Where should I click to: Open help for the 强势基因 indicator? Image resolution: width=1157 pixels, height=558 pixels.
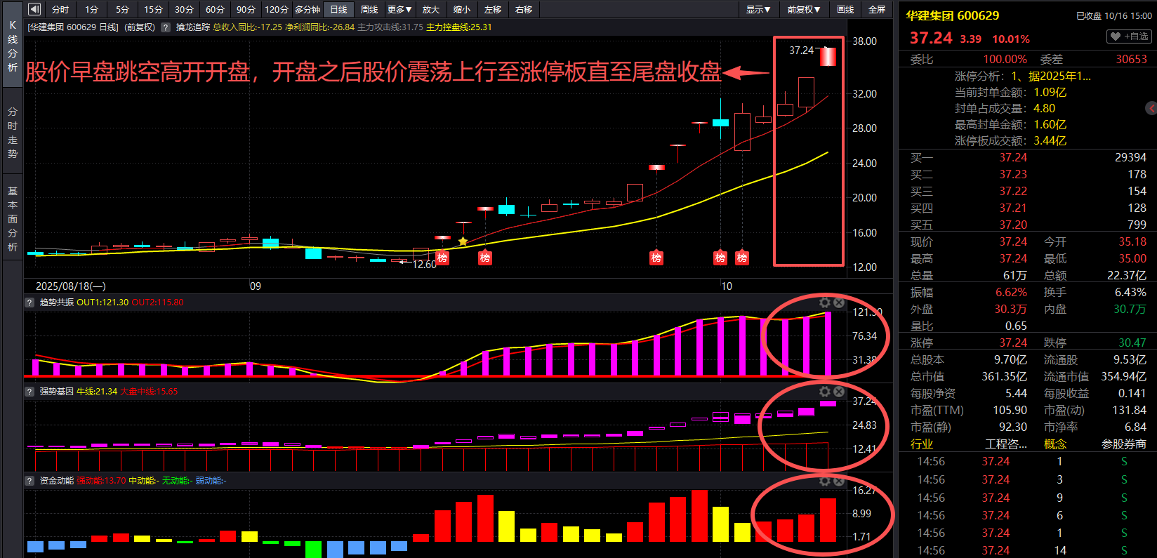tap(29, 392)
